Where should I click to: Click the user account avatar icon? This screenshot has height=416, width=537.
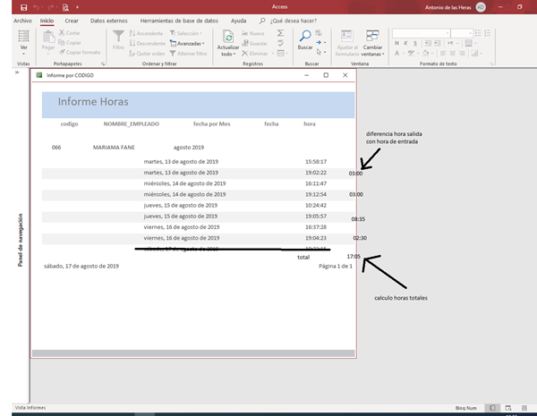pos(482,6)
